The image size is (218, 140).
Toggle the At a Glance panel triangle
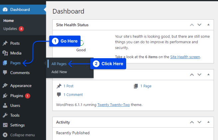[208, 74]
